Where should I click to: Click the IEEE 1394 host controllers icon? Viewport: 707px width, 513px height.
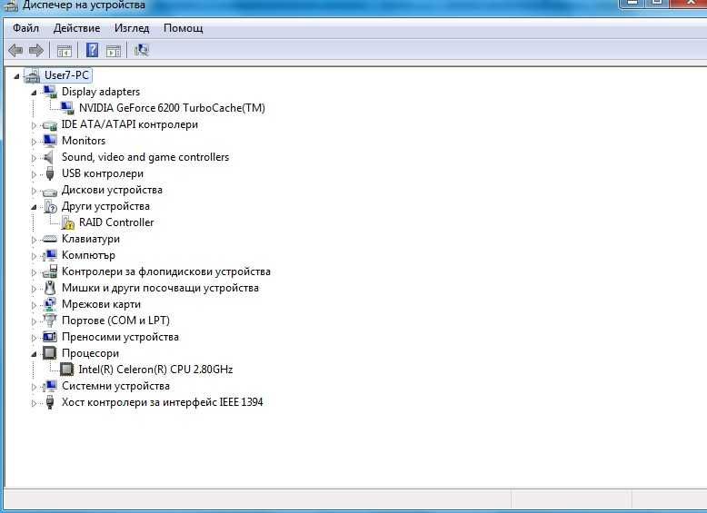tap(50, 402)
